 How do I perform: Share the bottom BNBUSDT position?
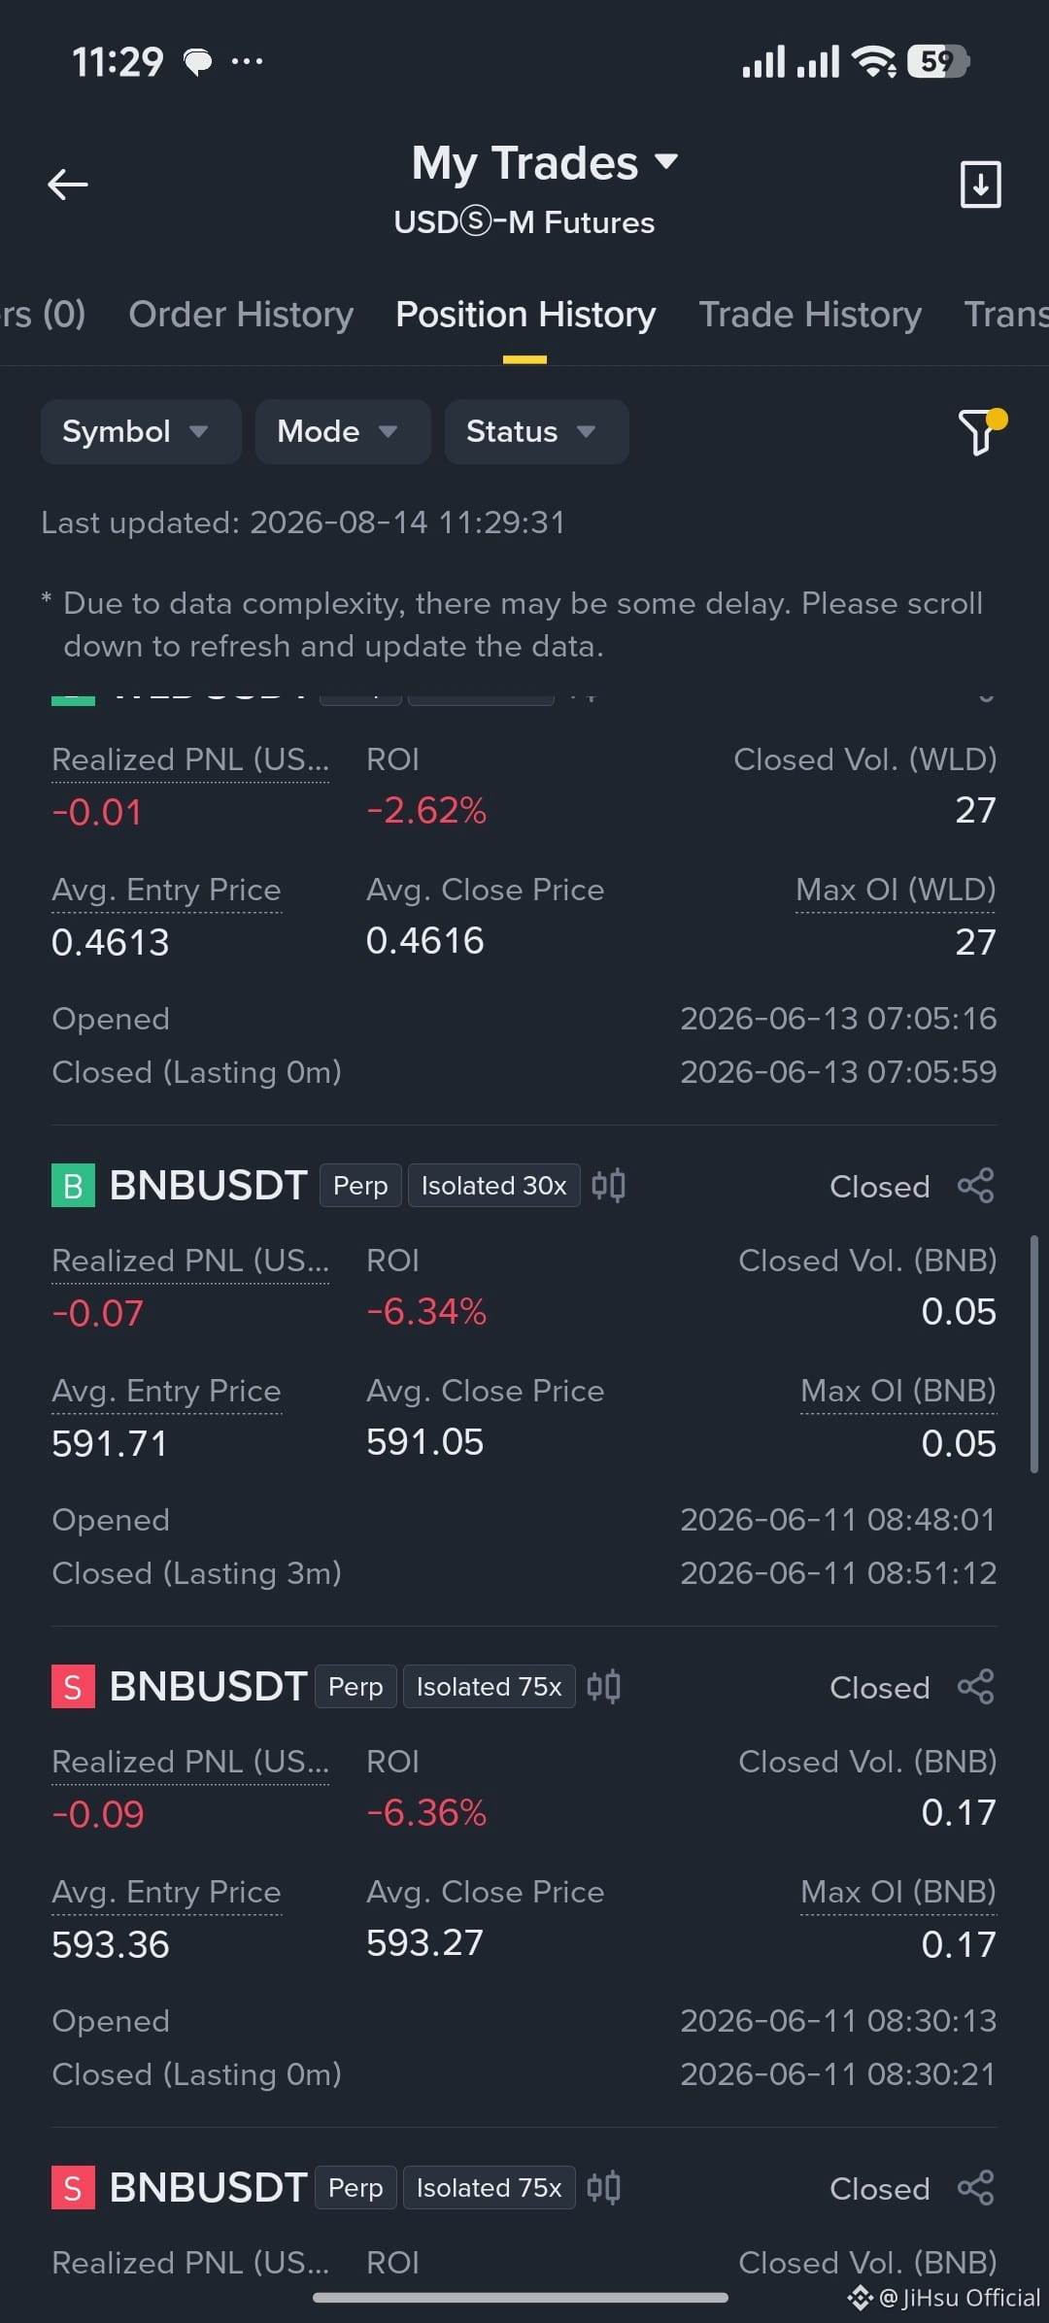975,2188
